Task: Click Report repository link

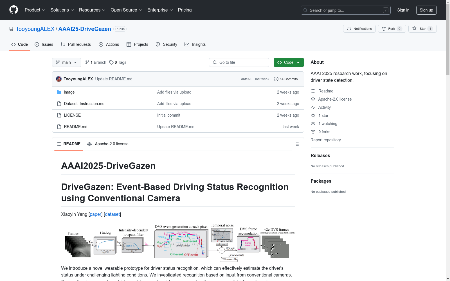Action: coord(326,140)
